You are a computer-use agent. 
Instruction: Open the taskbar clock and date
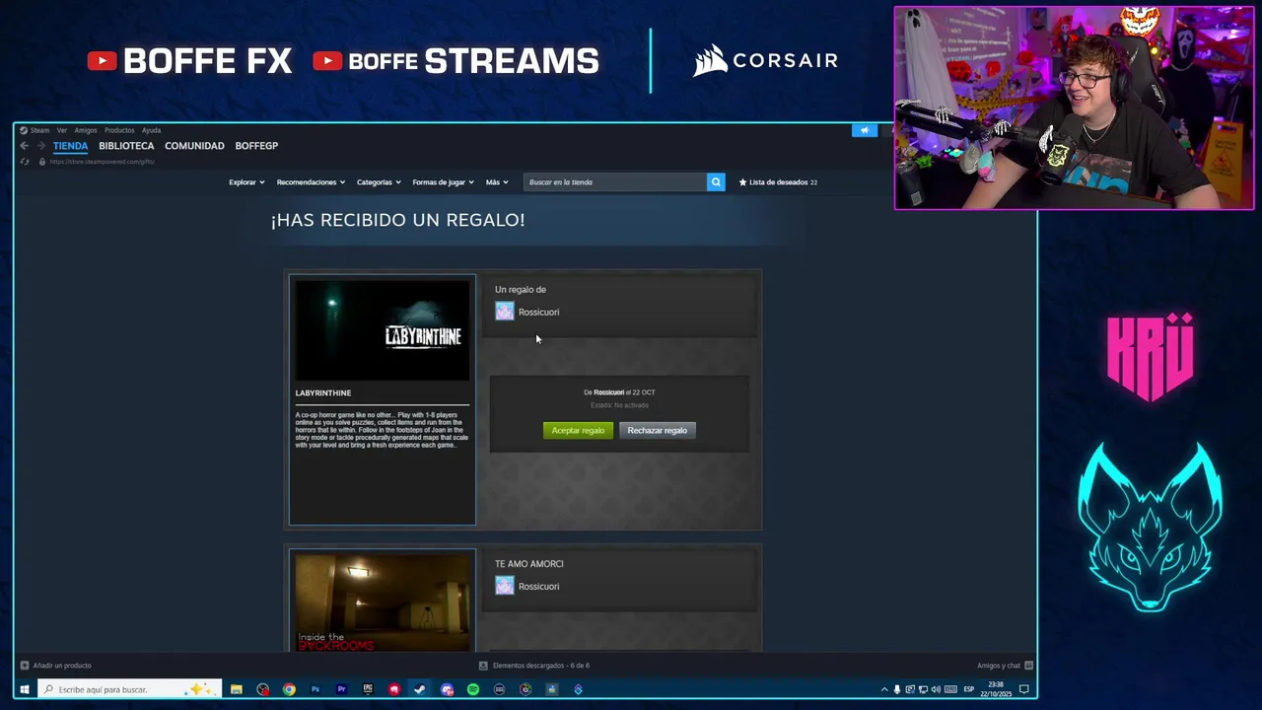pos(995,689)
